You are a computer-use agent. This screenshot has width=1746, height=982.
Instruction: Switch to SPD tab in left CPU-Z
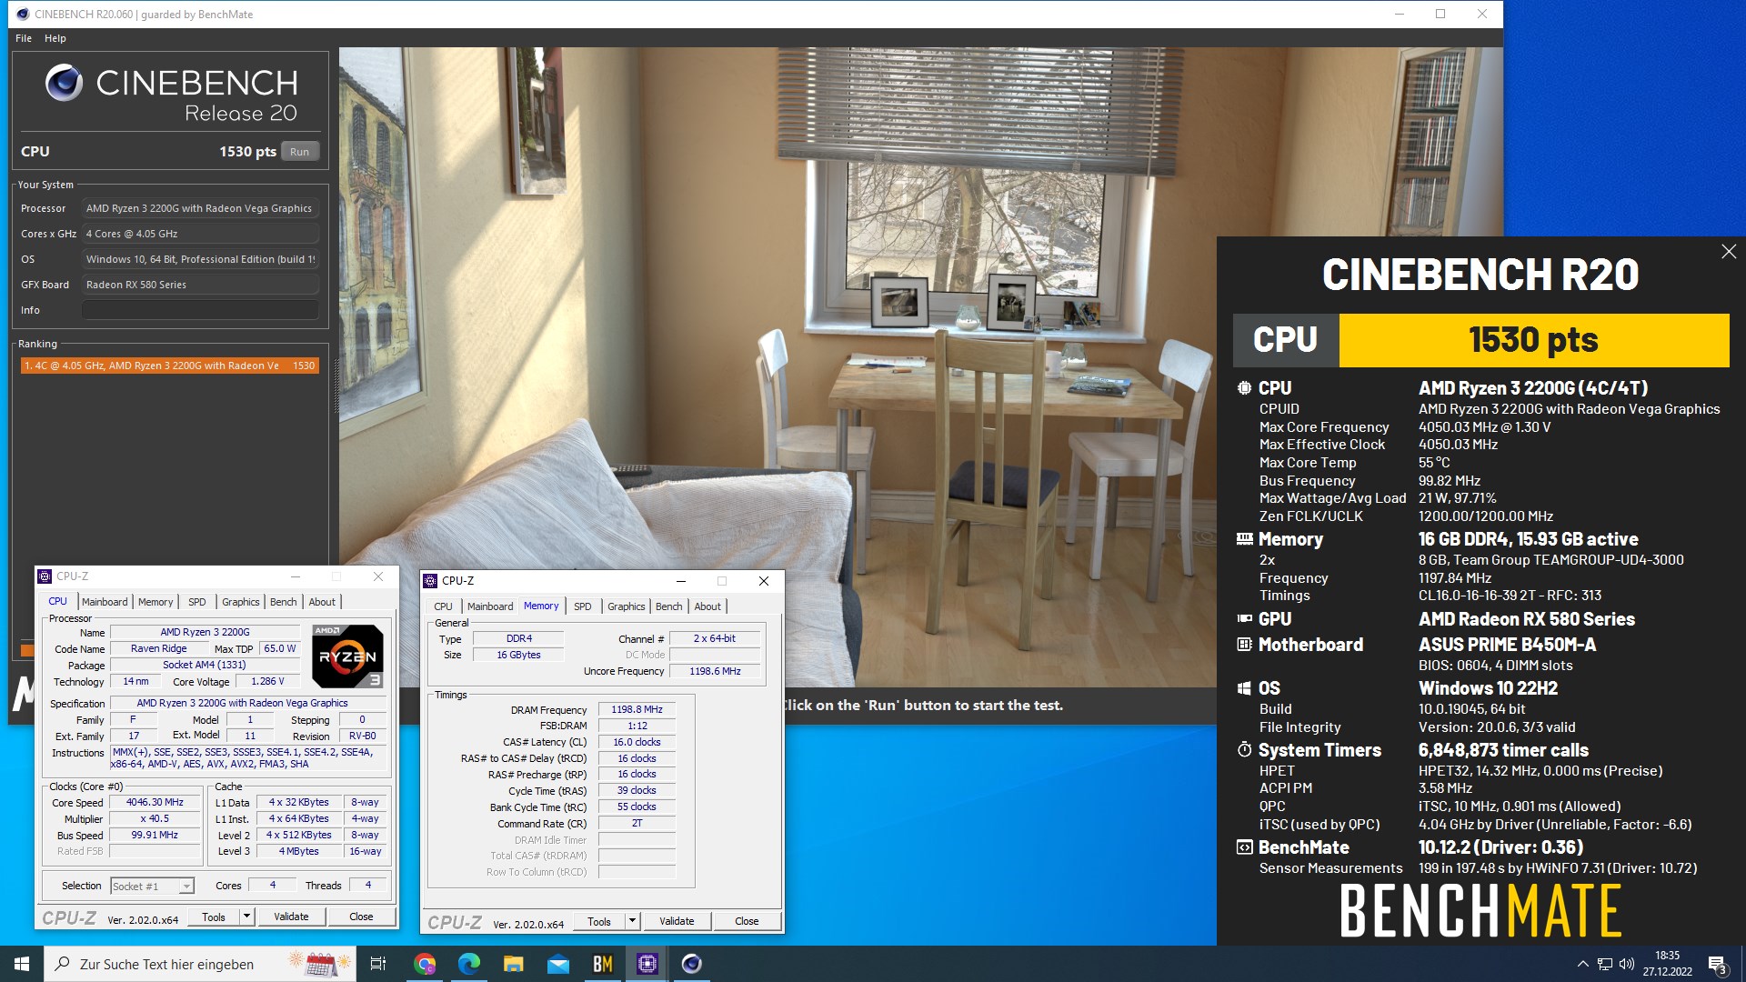(197, 602)
